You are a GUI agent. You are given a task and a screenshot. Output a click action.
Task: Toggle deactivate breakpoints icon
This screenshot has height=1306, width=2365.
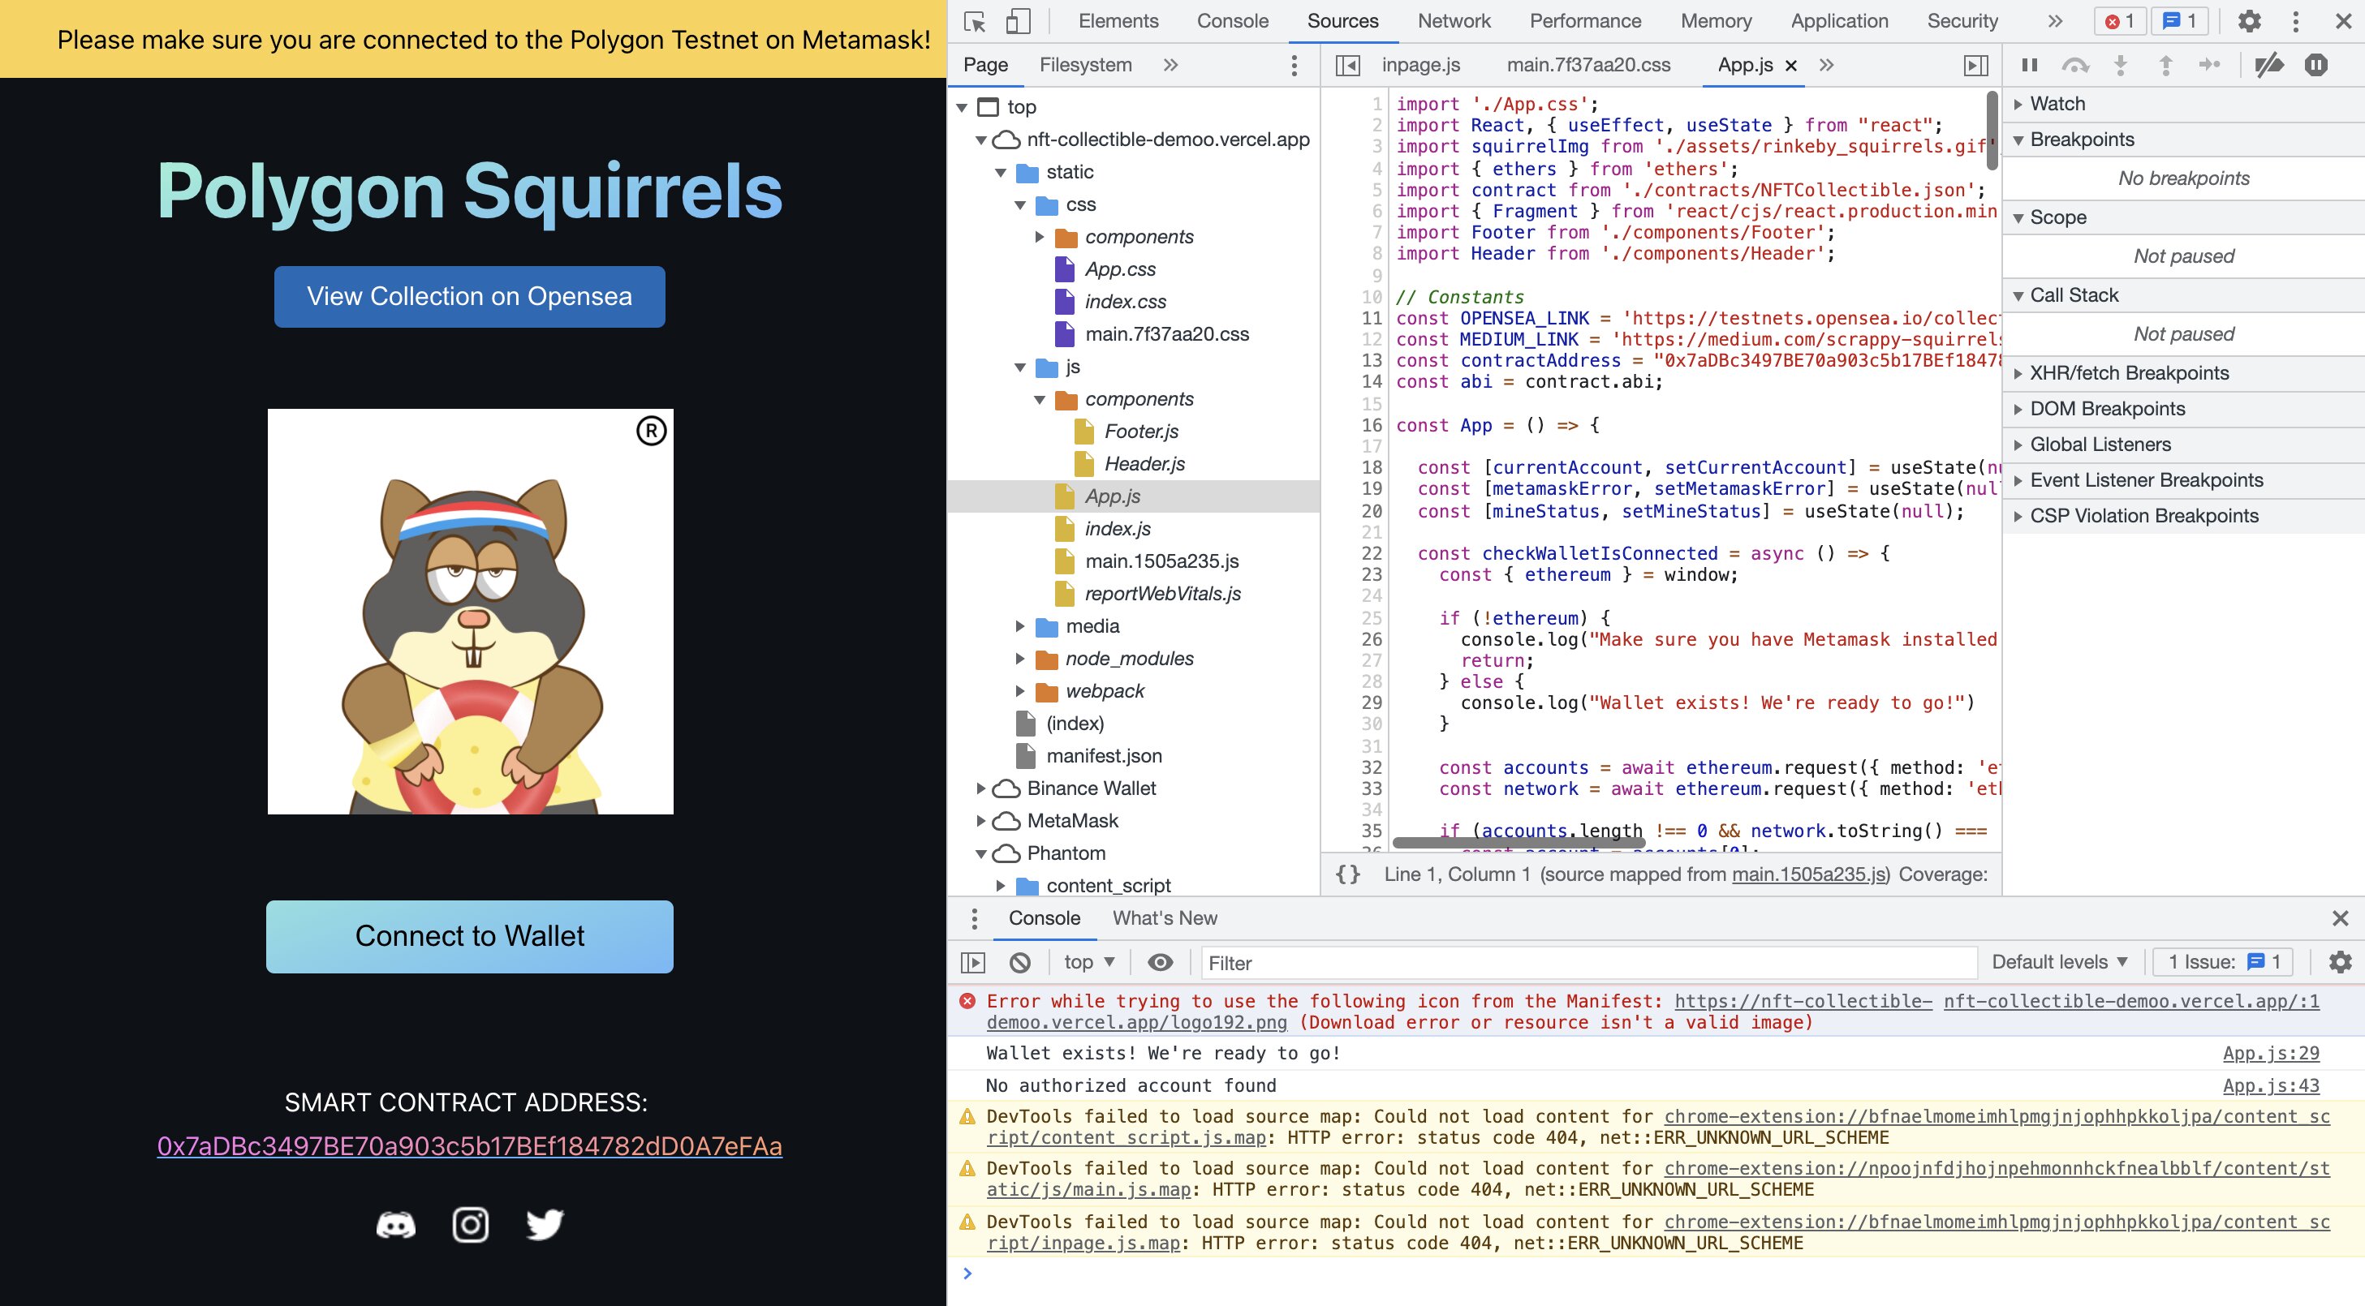coord(2268,65)
